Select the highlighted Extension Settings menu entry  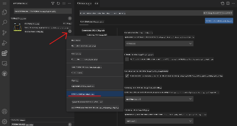click(95, 94)
